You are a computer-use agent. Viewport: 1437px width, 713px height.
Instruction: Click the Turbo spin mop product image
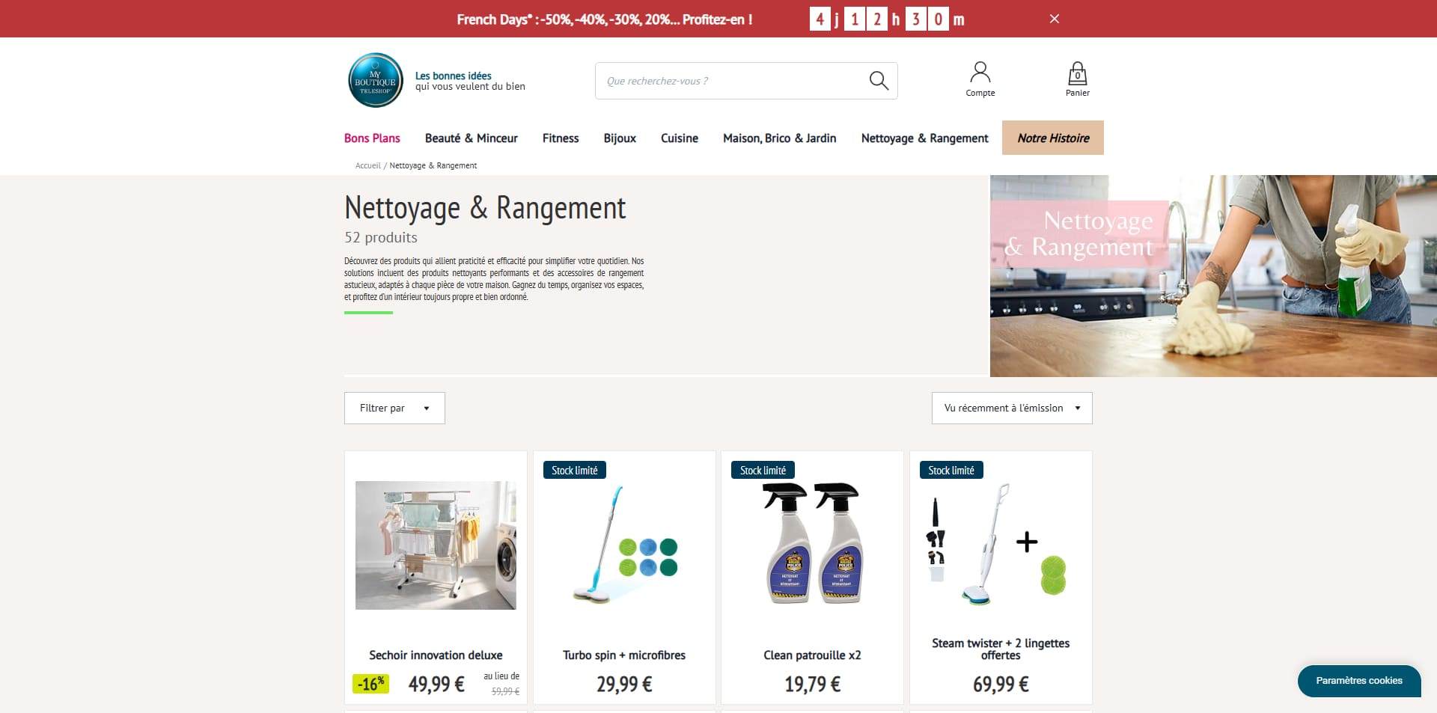[x=624, y=545]
